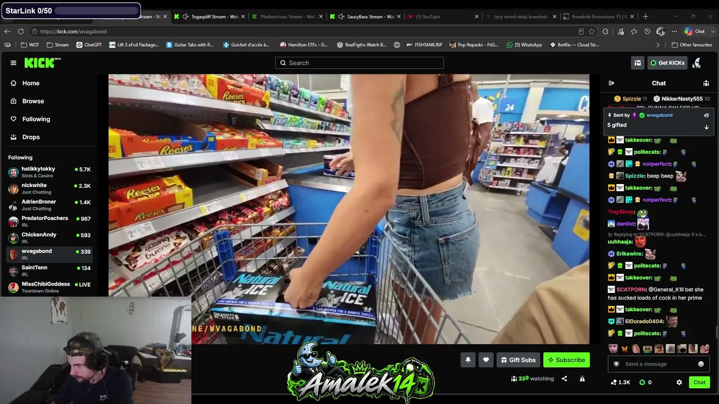Open the Kick profile avatar menu
719x404 pixels.
point(697,63)
